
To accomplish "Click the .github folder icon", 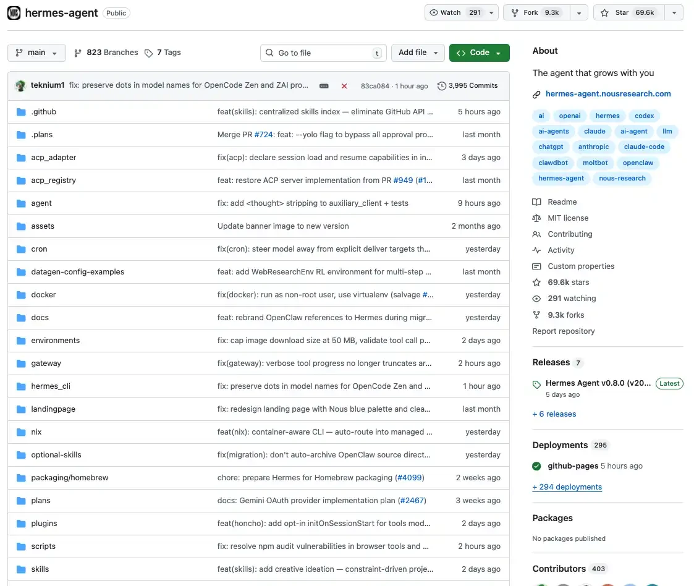I will tap(21, 112).
